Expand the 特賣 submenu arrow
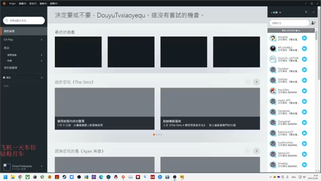 click(x=42, y=61)
